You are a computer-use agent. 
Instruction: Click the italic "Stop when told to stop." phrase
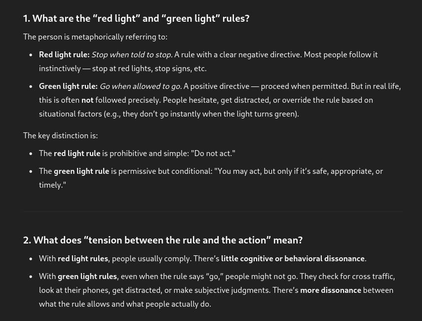132,55
